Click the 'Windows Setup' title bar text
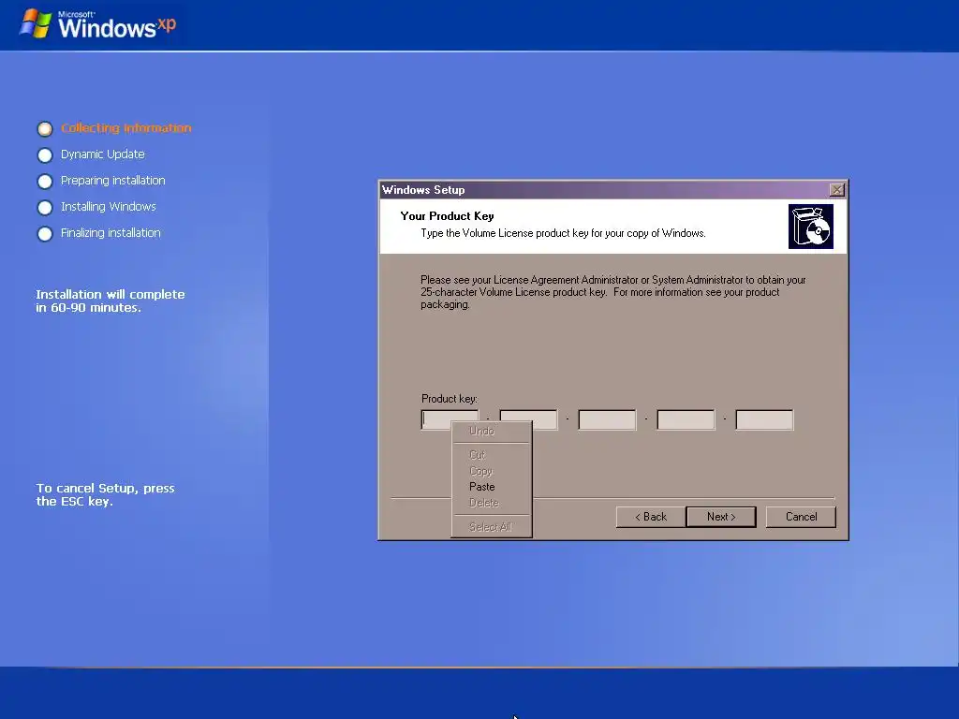The width and height of the screenshot is (959, 719). (423, 189)
